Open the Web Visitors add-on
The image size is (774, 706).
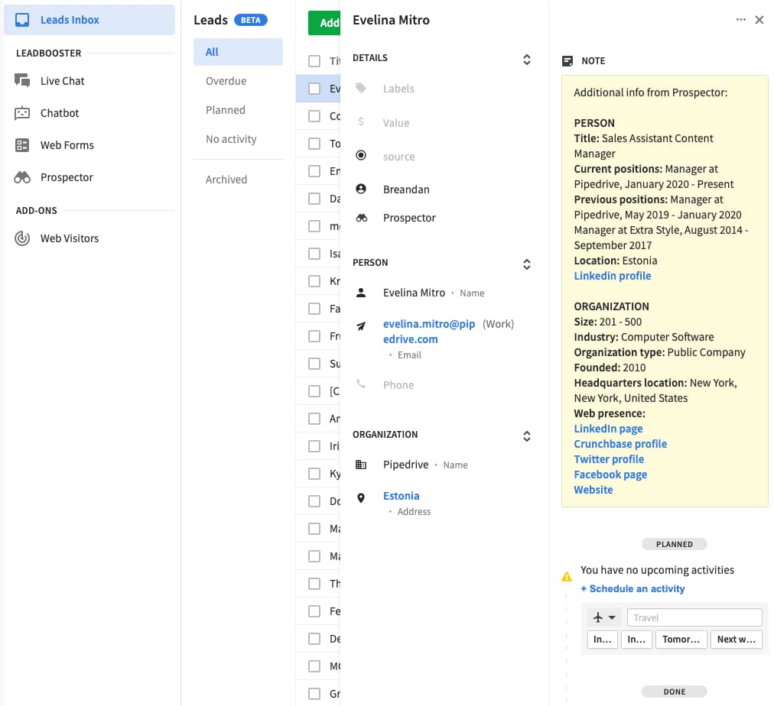[x=70, y=238]
